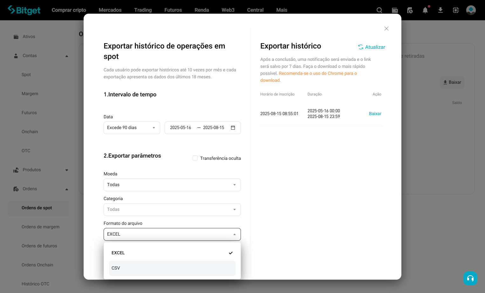
Task: Click the download app icon in header
Action: point(441,10)
